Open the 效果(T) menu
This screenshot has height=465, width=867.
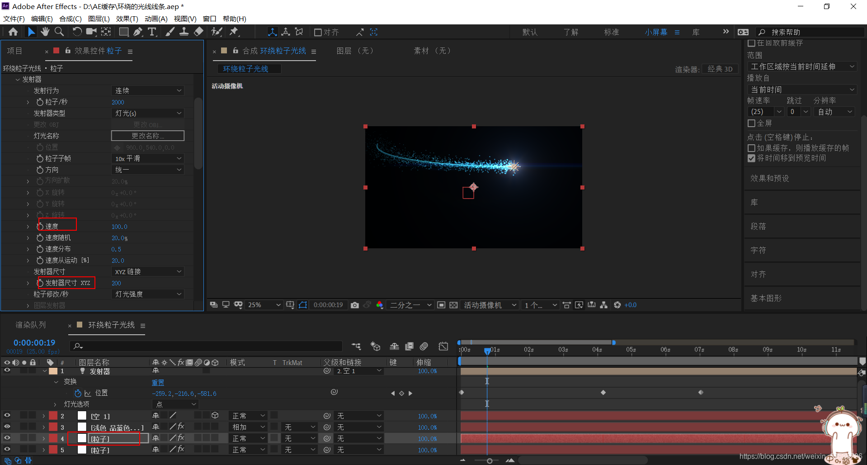pos(127,19)
